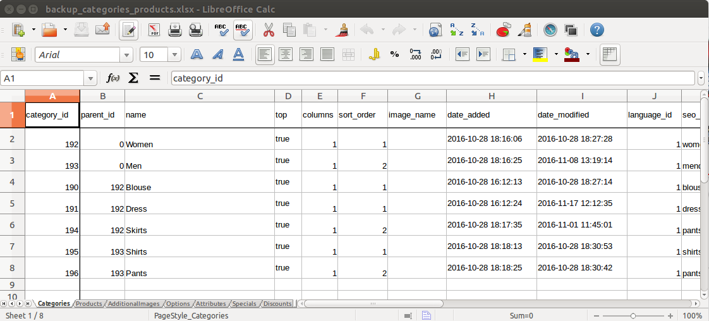Toggle Center Horizontally alignment
Image resolution: width=709 pixels, height=321 pixels.
pos(286,55)
